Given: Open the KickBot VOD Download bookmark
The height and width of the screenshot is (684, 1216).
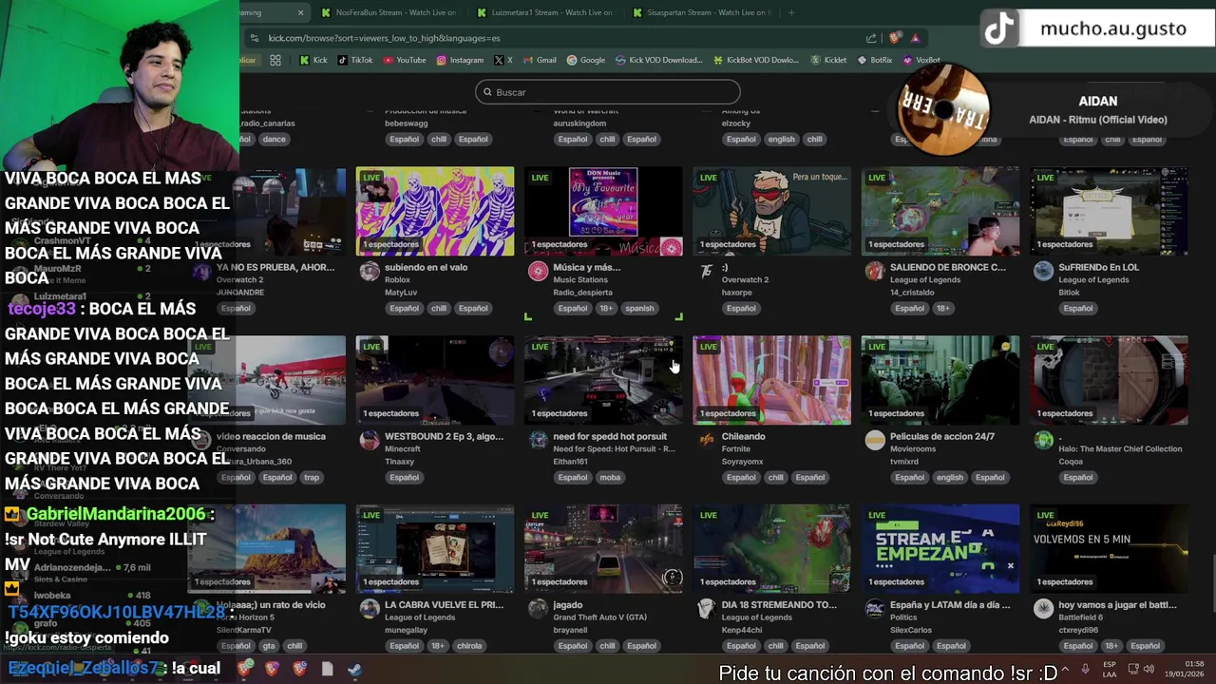Looking at the screenshot, I should 755,60.
